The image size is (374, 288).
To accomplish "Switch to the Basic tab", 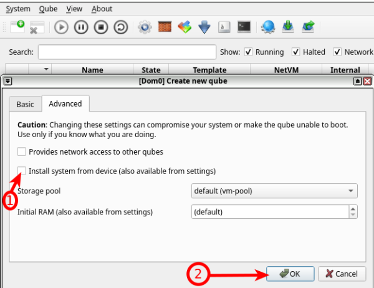I will (25, 104).
